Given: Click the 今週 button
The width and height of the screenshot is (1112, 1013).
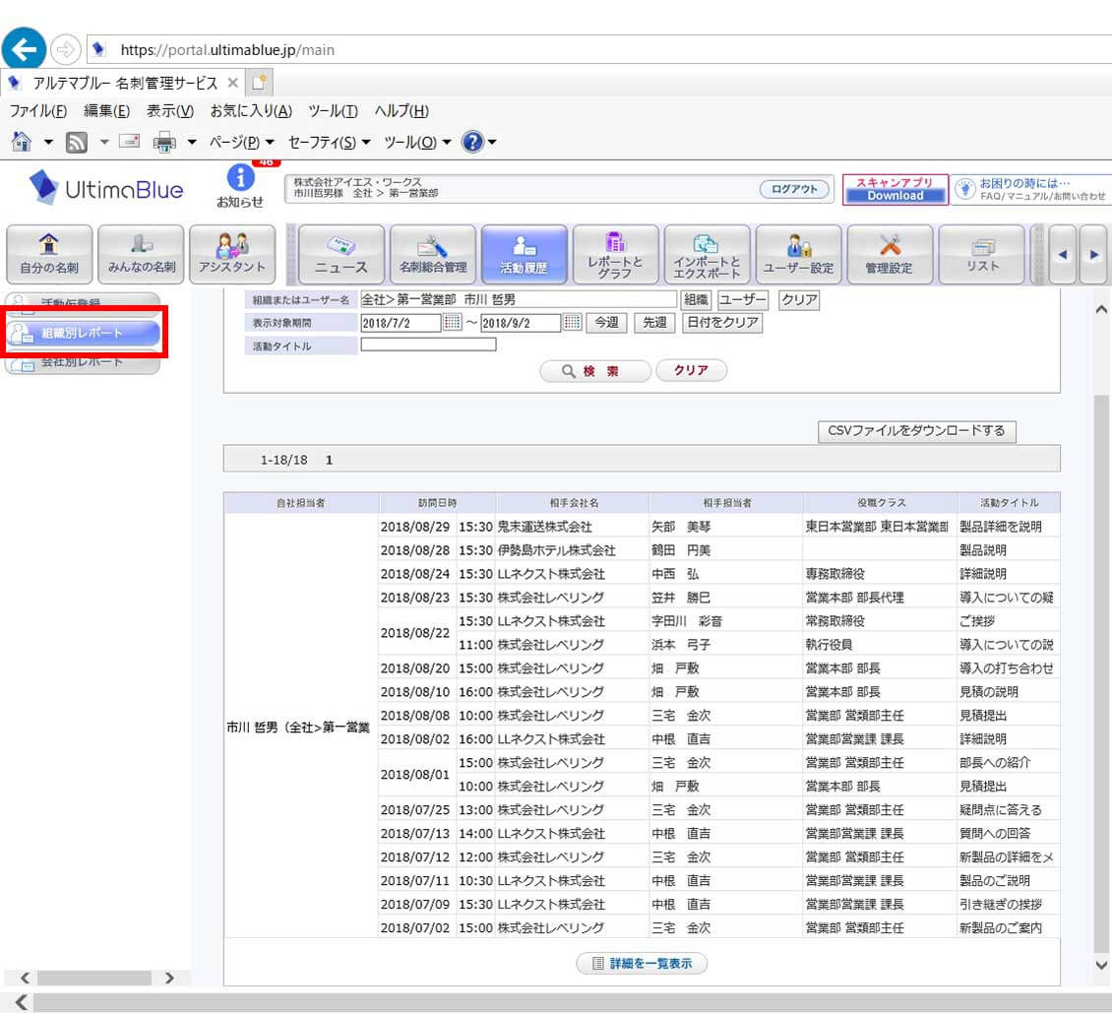Looking at the screenshot, I should click(606, 323).
